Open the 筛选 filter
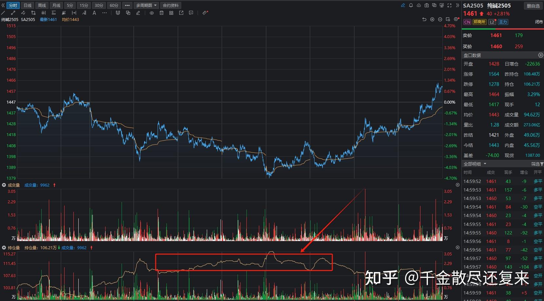This screenshot has width=544, height=301. click(536, 164)
